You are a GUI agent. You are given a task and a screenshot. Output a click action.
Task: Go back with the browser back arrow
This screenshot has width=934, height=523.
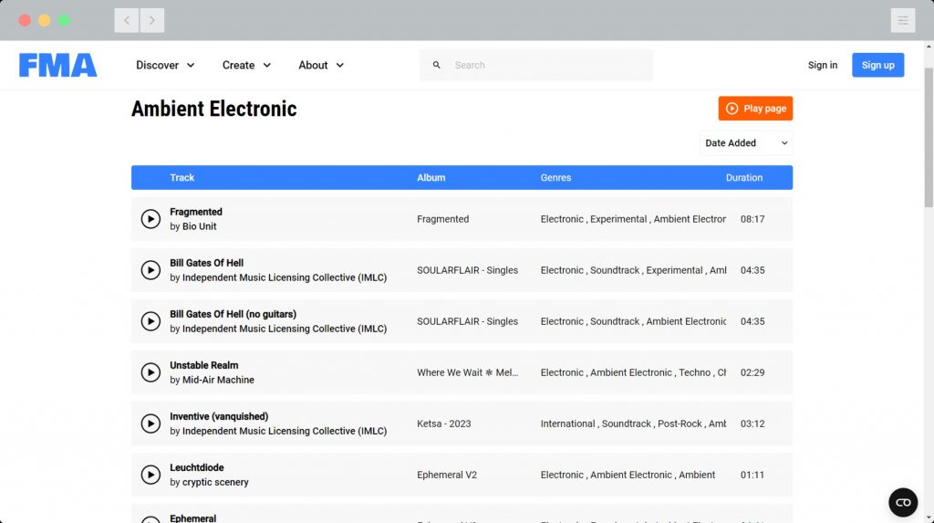[x=127, y=20]
